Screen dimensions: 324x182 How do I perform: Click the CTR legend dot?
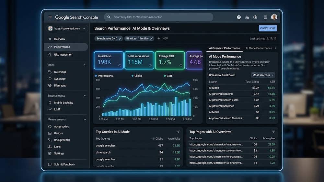pyautogui.click(x=165, y=76)
